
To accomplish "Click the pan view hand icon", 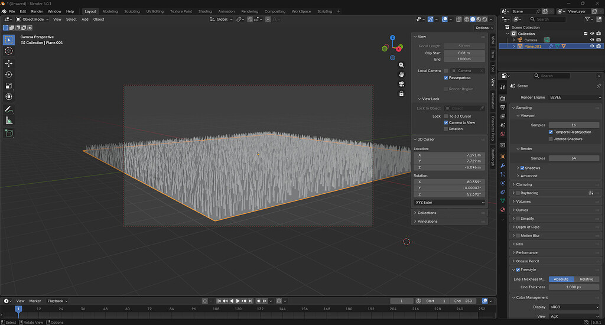I will (x=401, y=74).
